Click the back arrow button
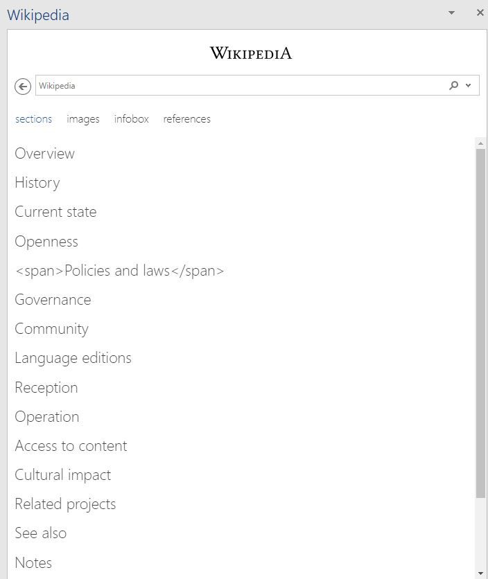 [x=23, y=87]
